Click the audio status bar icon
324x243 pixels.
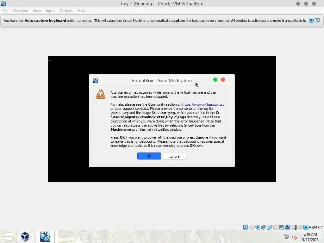pyautogui.click(x=258, y=227)
